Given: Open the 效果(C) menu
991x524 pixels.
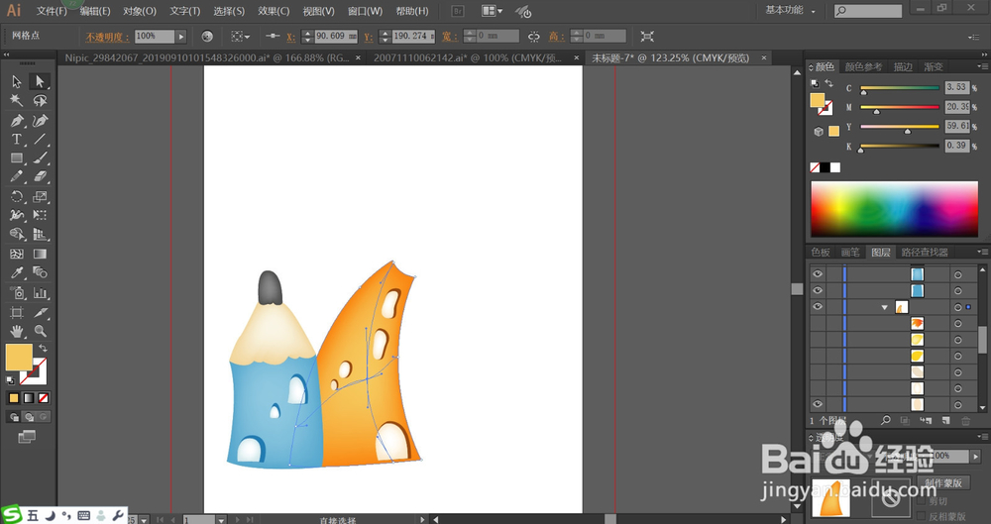Looking at the screenshot, I should click(274, 11).
